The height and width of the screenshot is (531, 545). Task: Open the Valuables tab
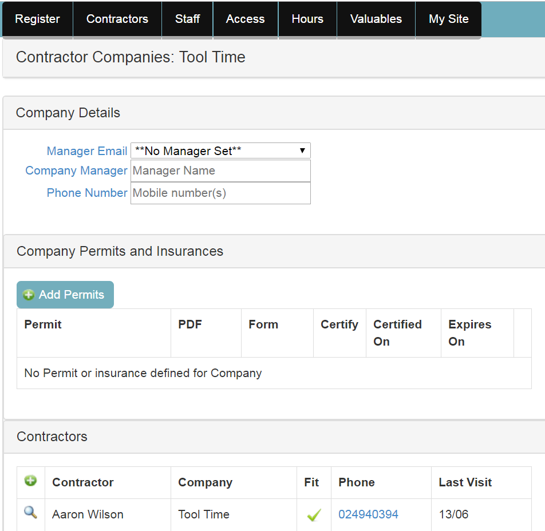[x=376, y=19]
